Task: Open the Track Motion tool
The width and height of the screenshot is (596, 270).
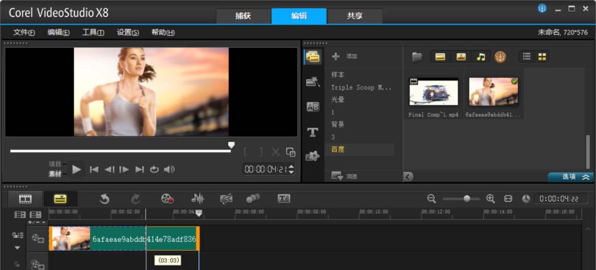Action: pyautogui.click(x=253, y=198)
